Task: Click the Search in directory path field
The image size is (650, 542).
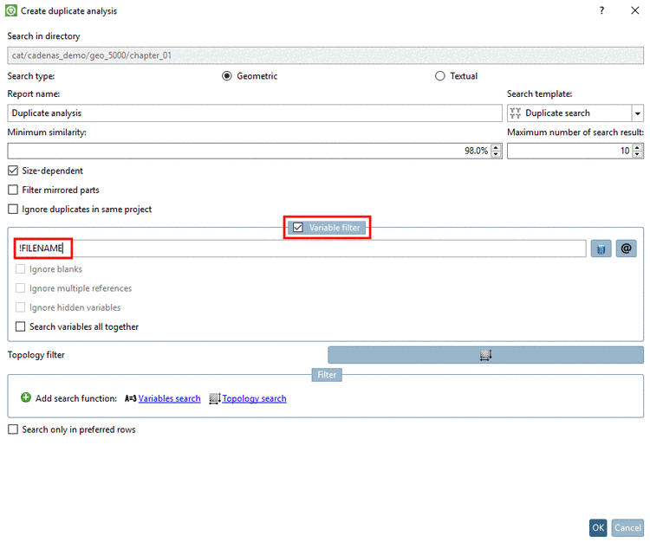Action: 325,55
